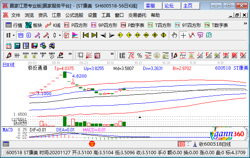
Task: Step chart backward with gray left triangle
Action: (x=103, y=35)
